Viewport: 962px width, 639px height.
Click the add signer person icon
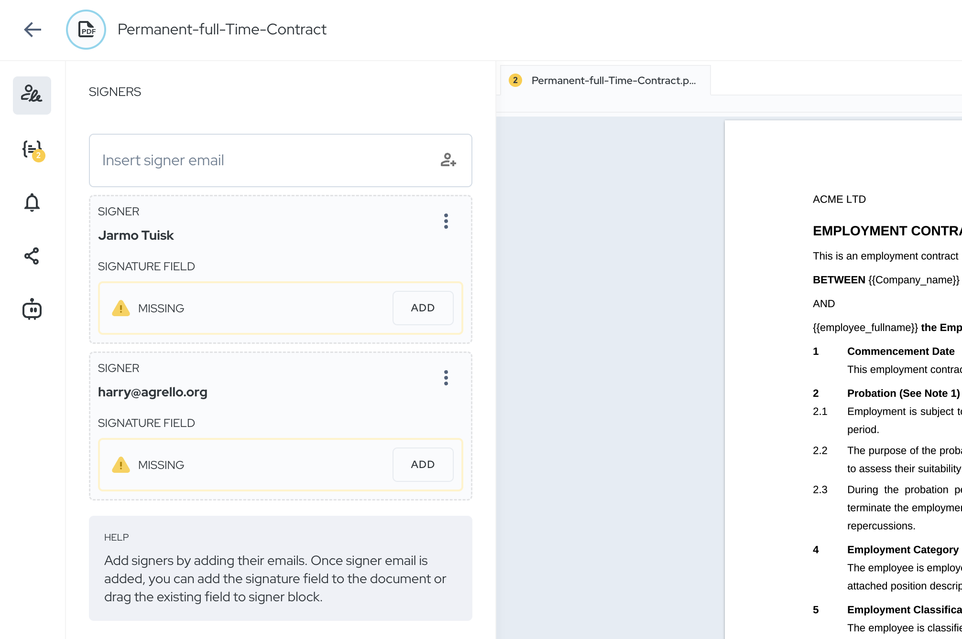[x=448, y=160]
